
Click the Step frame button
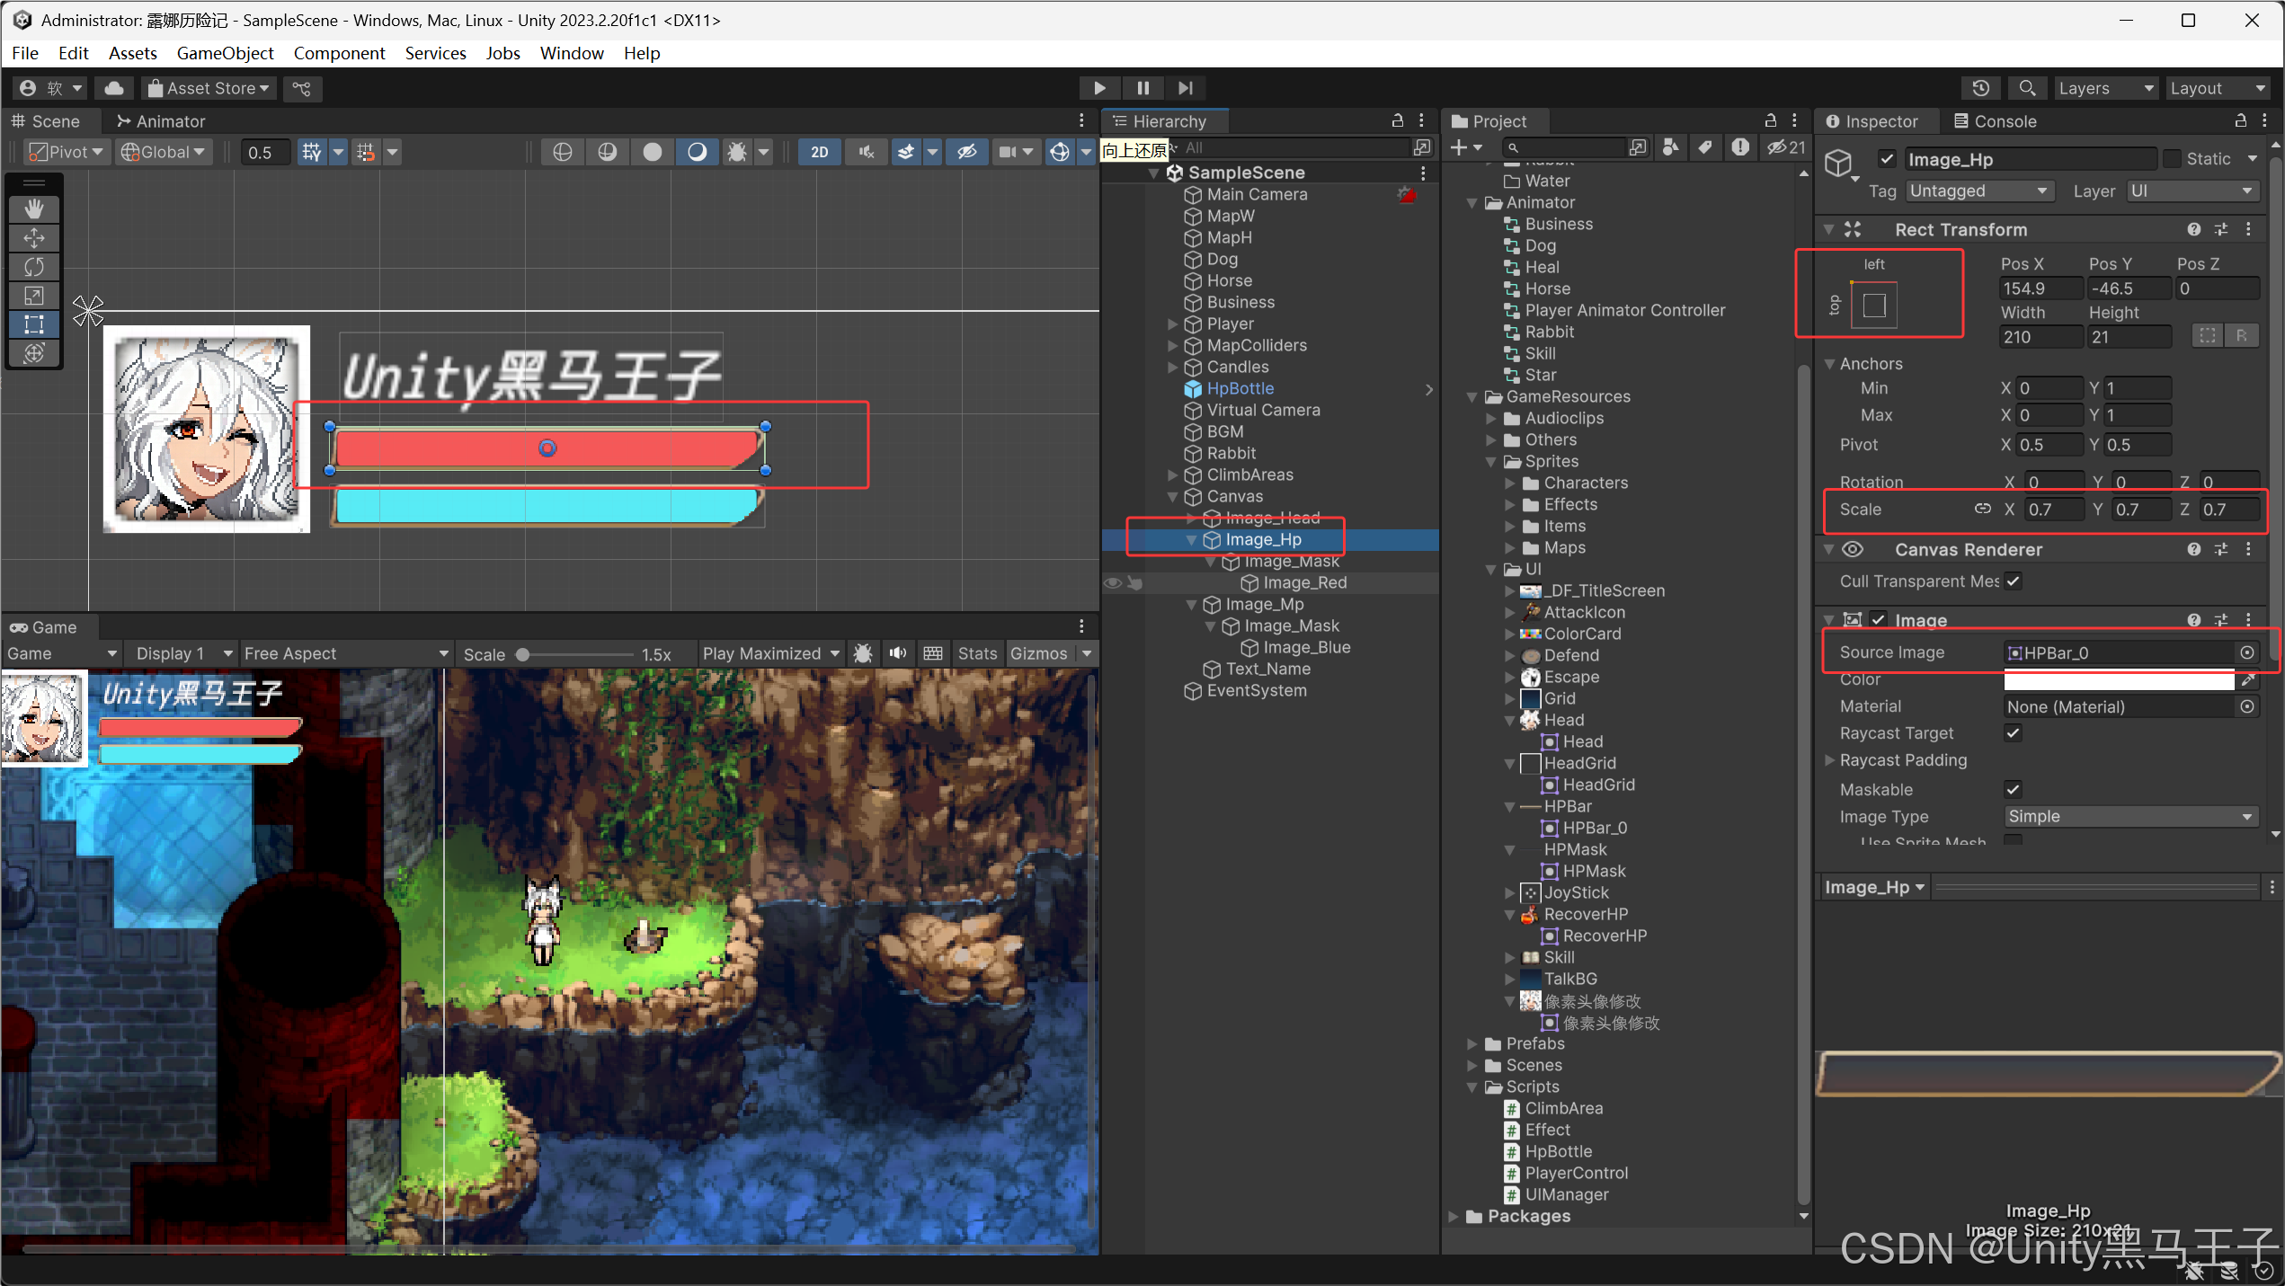click(x=1186, y=88)
